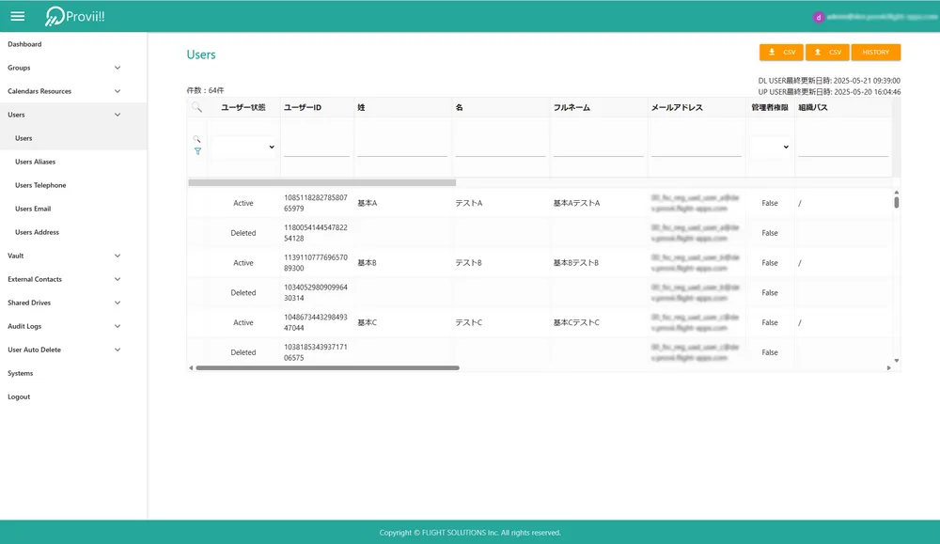Screen dimensions: 940x544
Task: Click the 件数：64件 record count
Action: (205, 90)
